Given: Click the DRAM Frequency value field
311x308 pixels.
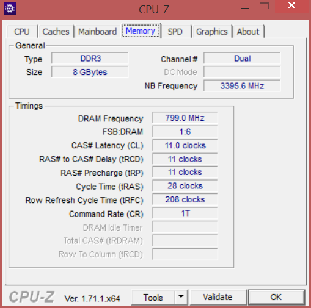Looking at the screenshot, I should coord(185,118).
